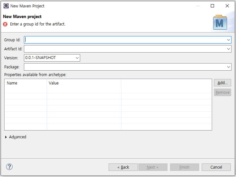
Task: Maximize the New Maven Project dialog
Action: pyautogui.click(x=212, y=6)
